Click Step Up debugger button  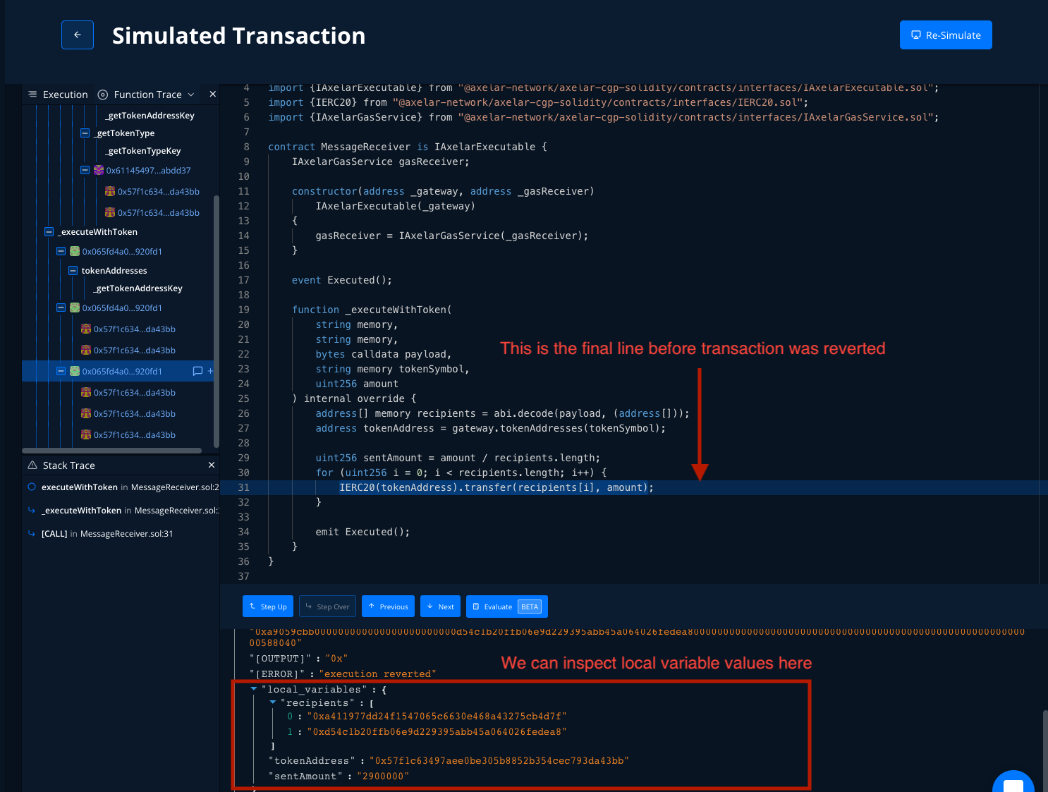[x=268, y=607]
